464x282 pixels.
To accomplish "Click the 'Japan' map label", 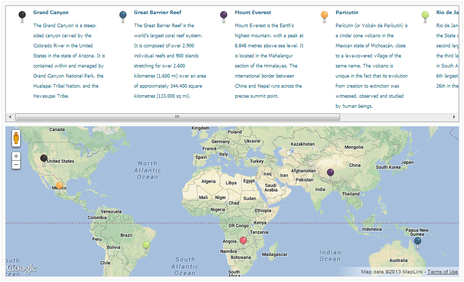I will pos(407,162).
